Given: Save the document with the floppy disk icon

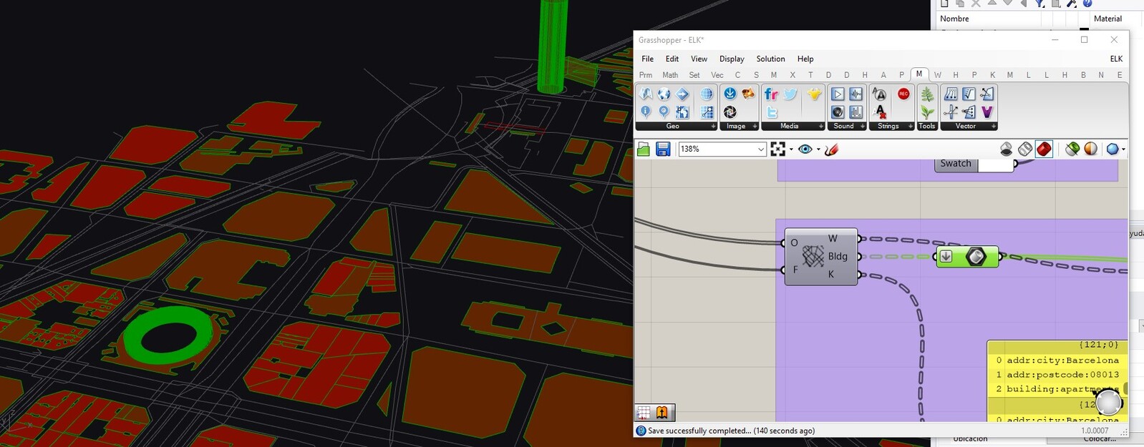Looking at the screenshot, I should pos(663,149).
